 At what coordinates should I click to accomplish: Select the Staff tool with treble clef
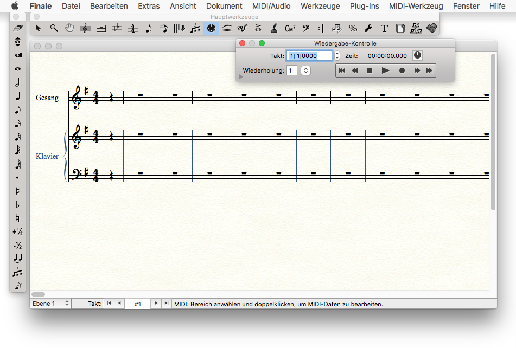click(85, 29)
